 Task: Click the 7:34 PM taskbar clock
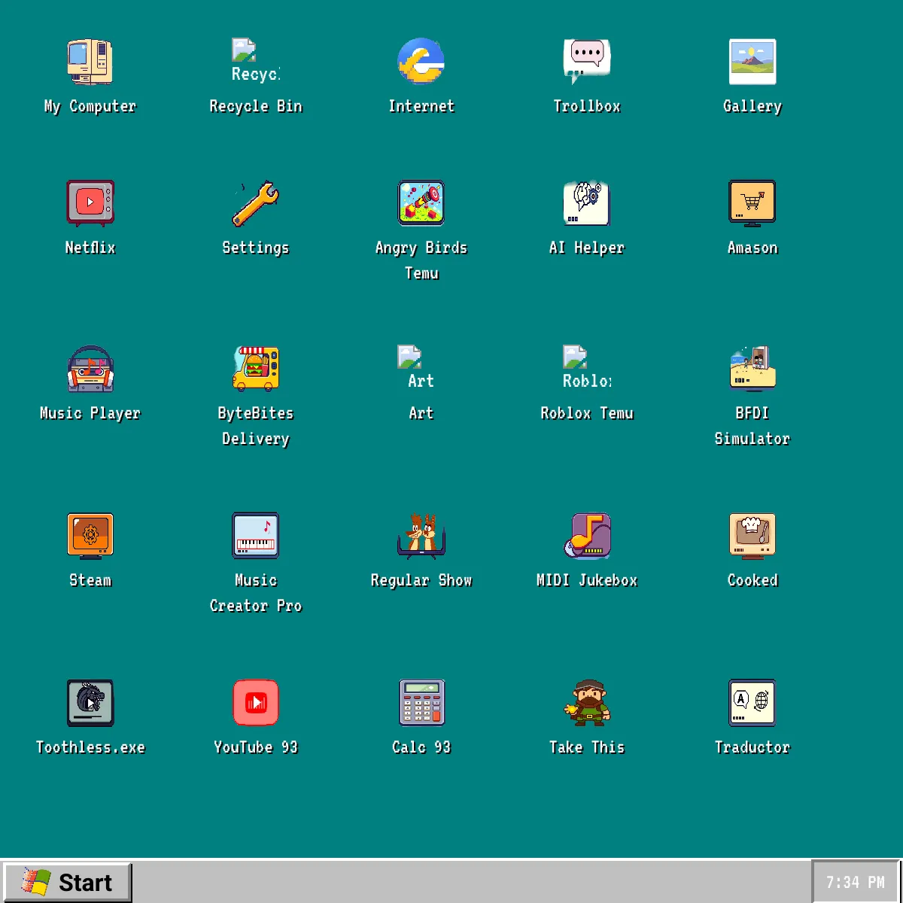click(856, 882)
